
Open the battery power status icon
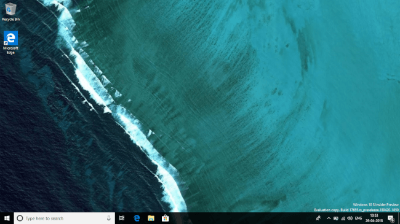[336, 218]
